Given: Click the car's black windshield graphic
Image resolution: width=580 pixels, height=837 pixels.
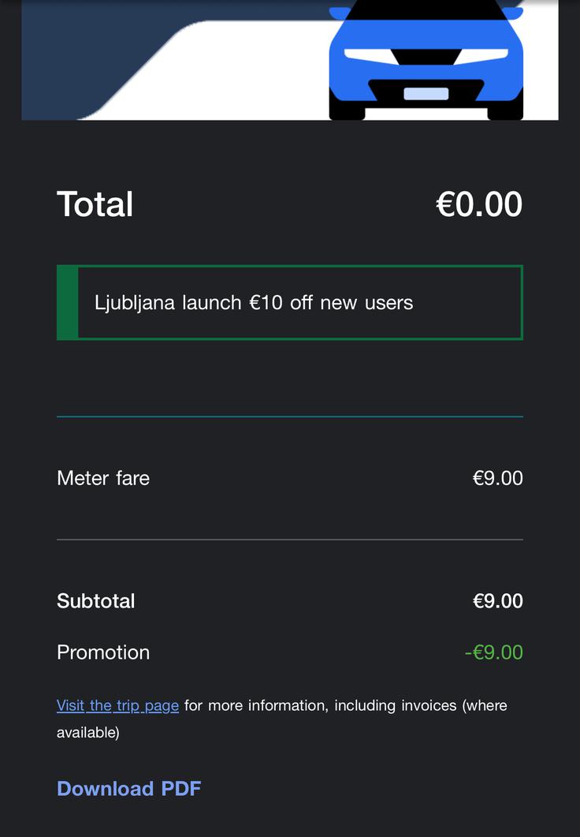Looking at the screenshot, I should tap(426, 9).
